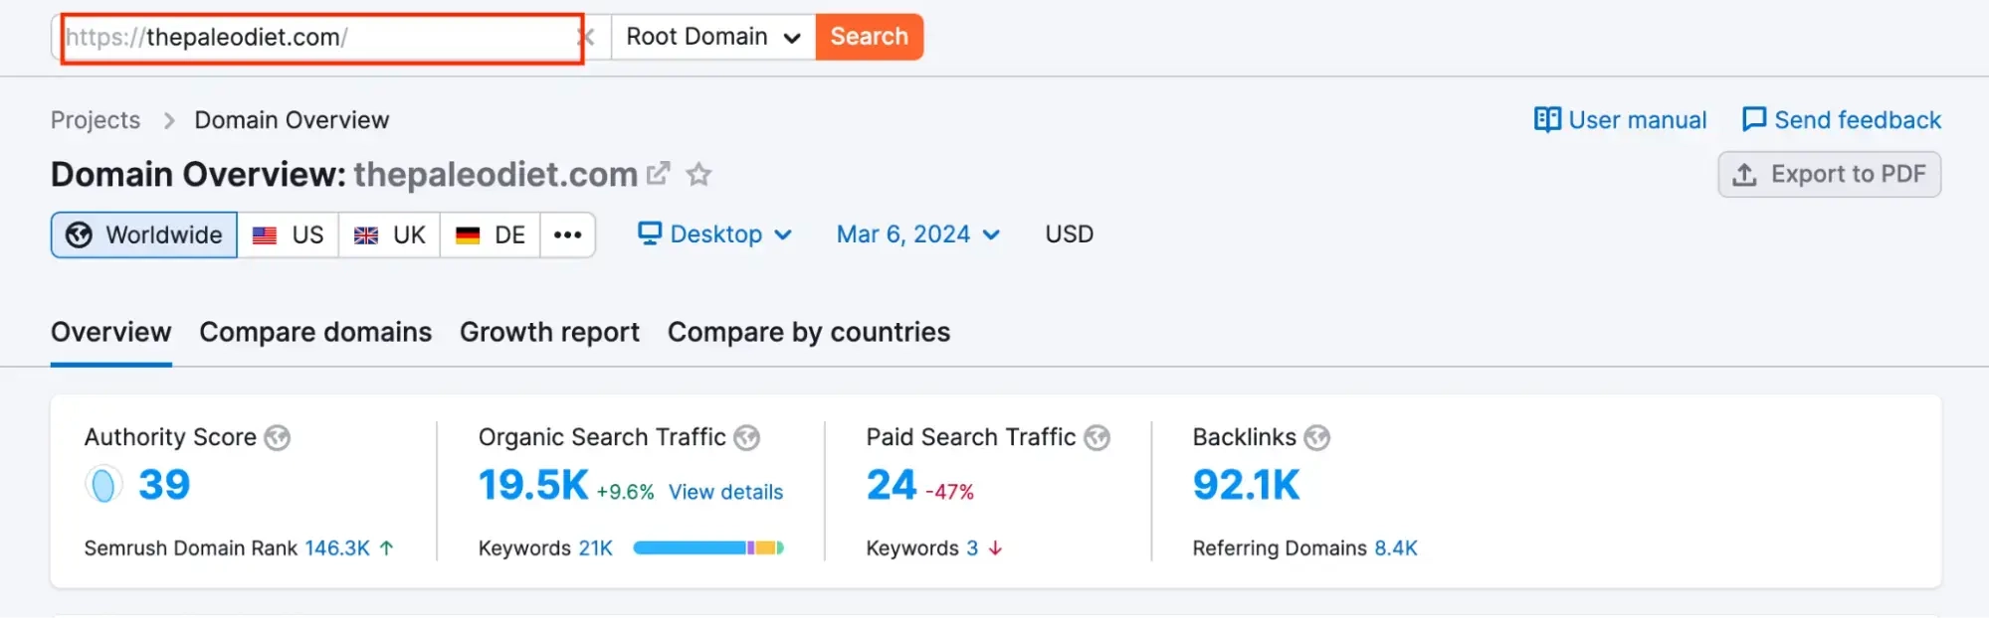Click the Authority Score circle indicator
Viewport: 1989px width, 618px height.
[x=103, y=485]
